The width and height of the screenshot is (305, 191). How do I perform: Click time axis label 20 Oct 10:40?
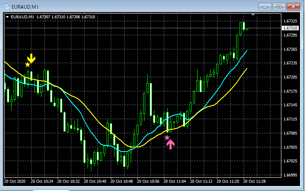click(x=95, y=181)
